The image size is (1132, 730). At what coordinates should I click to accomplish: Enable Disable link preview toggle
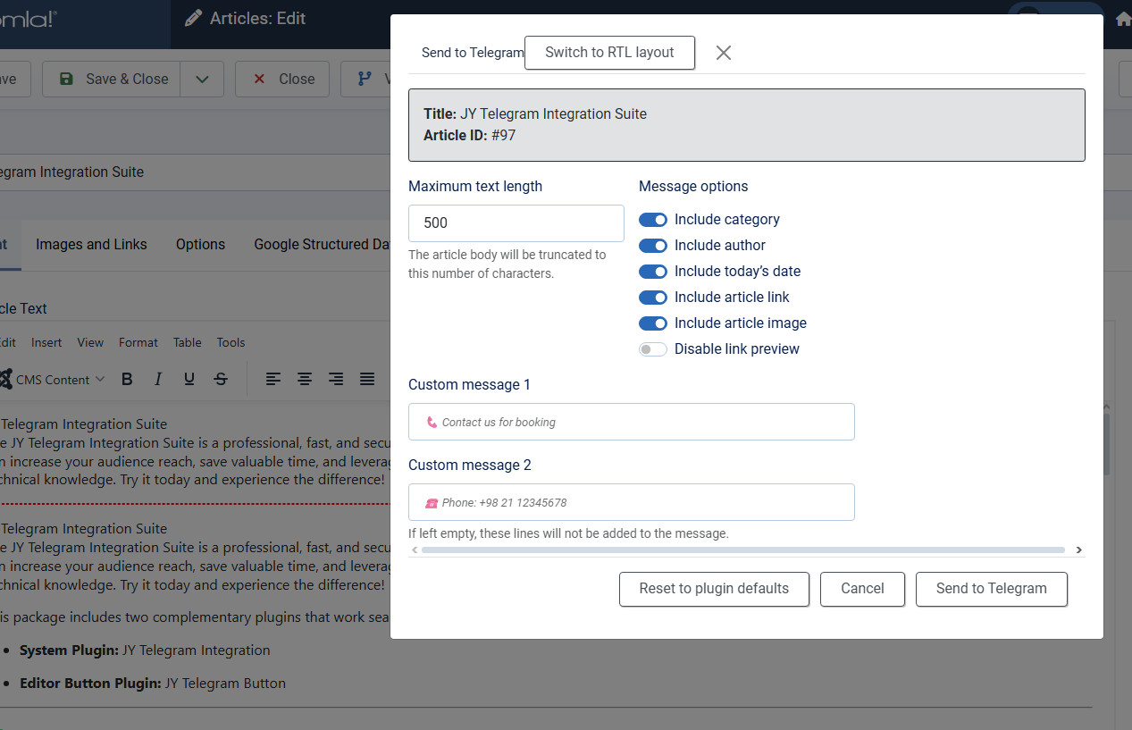click(x=653, y=349)
